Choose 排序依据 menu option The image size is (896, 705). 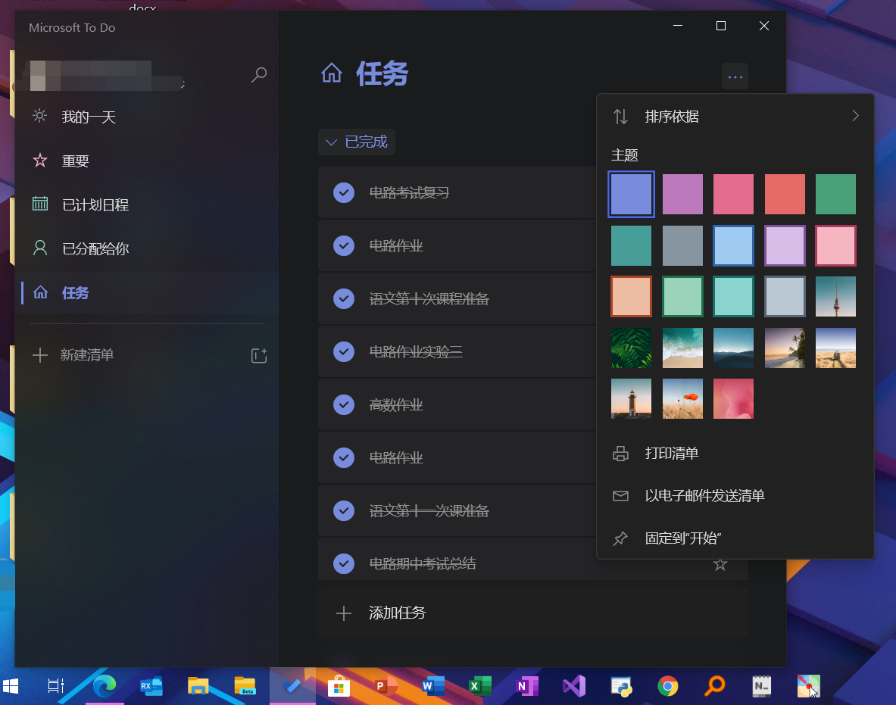coord(735,117)
